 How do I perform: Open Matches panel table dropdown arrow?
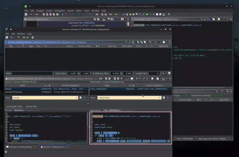click(x=167, y=42)
